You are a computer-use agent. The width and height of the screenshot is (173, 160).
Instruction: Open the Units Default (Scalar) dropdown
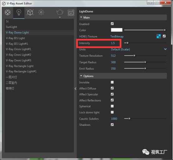(x=139, y=49)
